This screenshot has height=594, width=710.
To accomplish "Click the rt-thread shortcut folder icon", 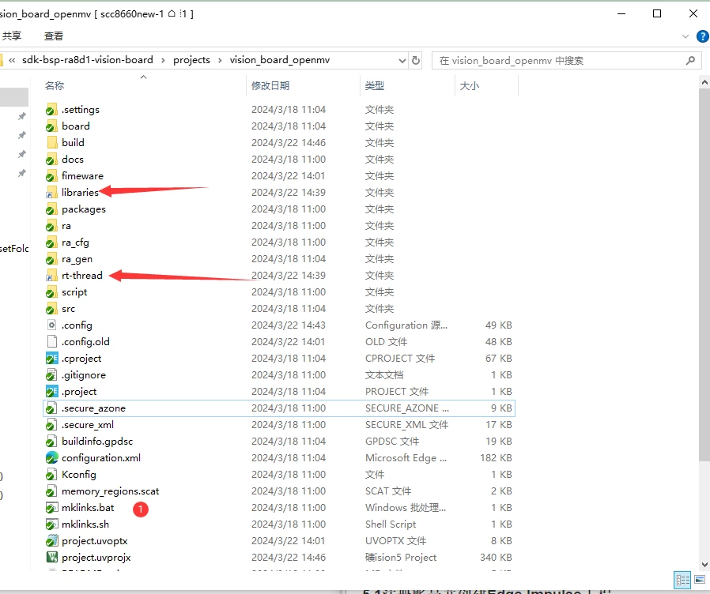I will pos(51,276).
